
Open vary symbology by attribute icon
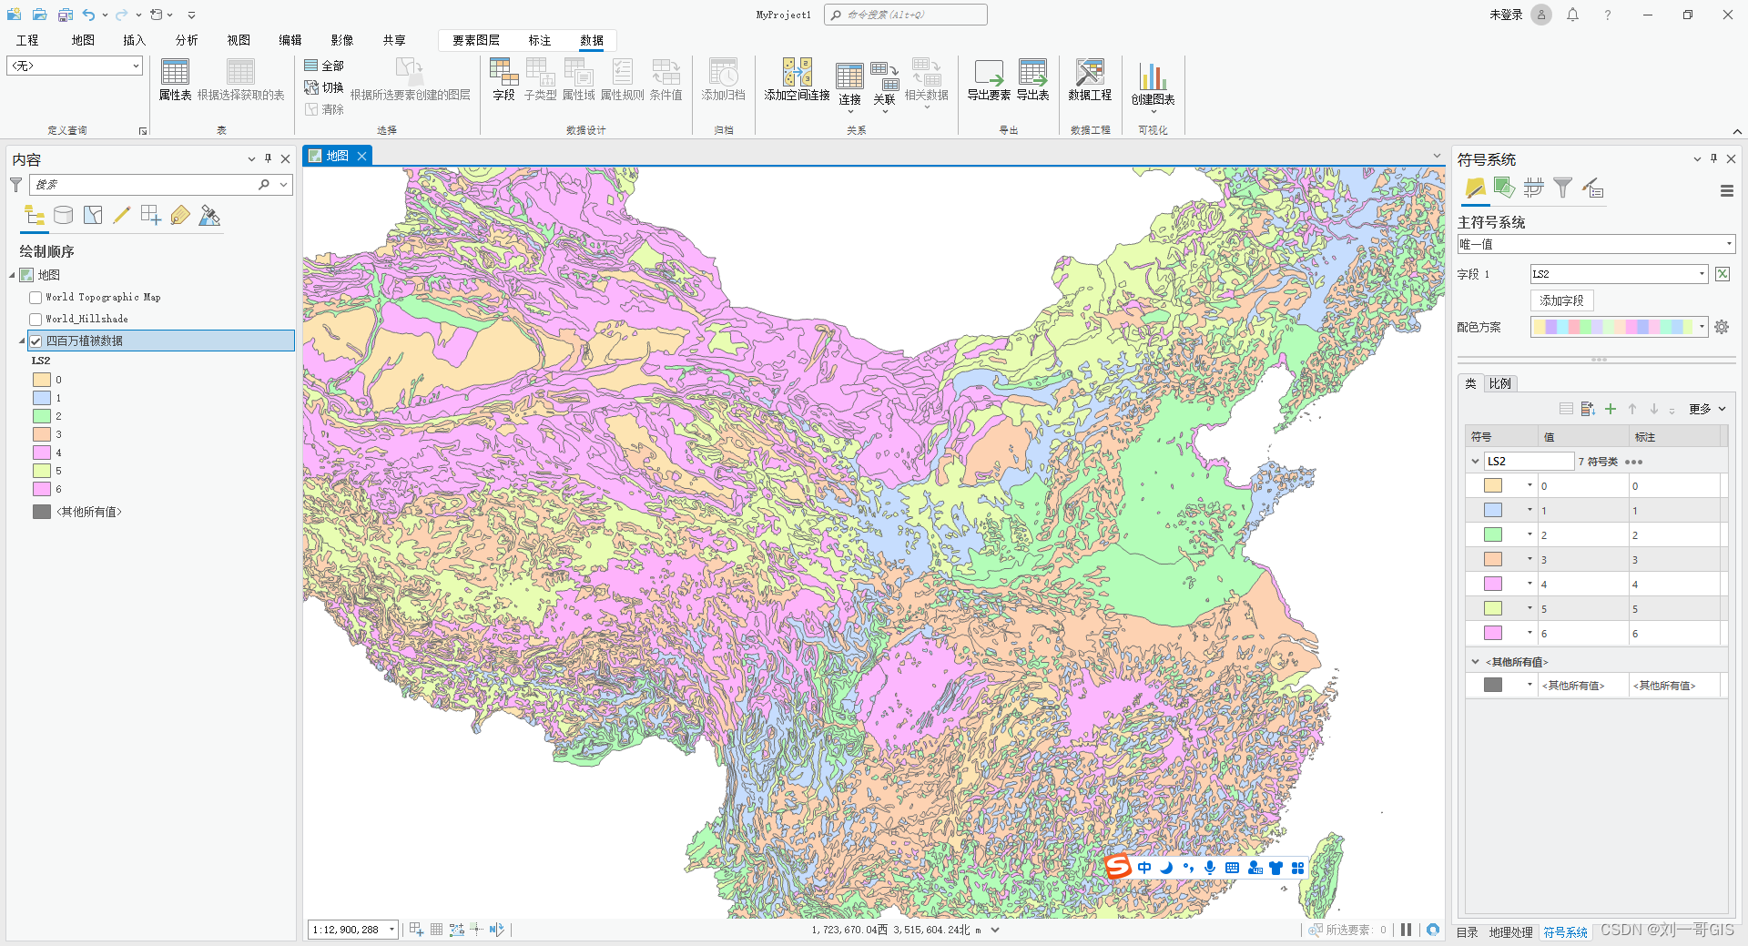1504,188
